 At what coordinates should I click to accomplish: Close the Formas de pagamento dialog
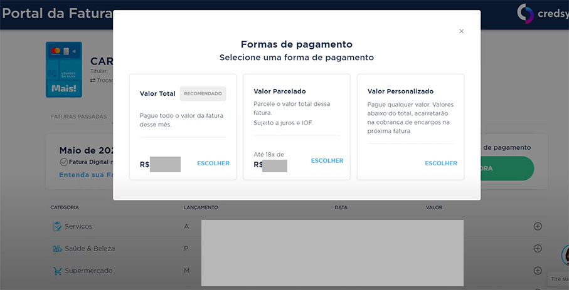tap(461, 31)
